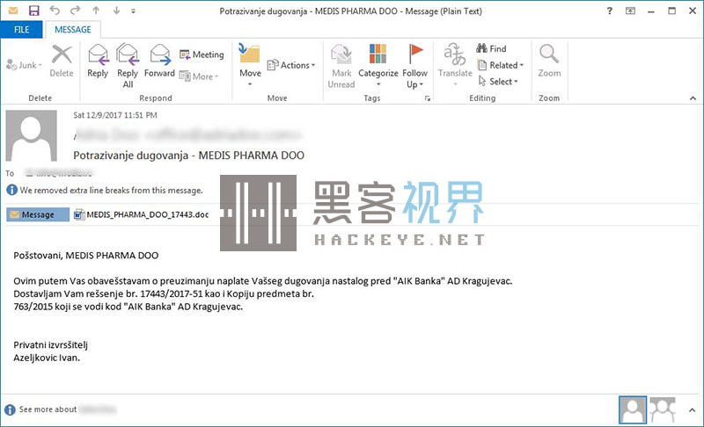The image size is (704, 427).
Task: Open the Related dropdown
Action: (500, 65)
